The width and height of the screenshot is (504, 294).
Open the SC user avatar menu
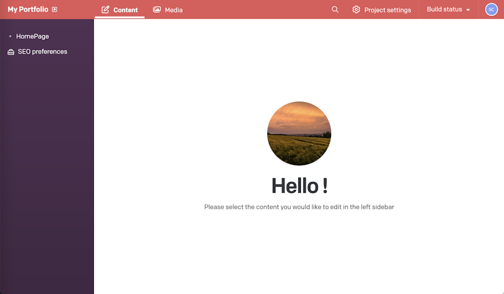(x=491, y=10)
